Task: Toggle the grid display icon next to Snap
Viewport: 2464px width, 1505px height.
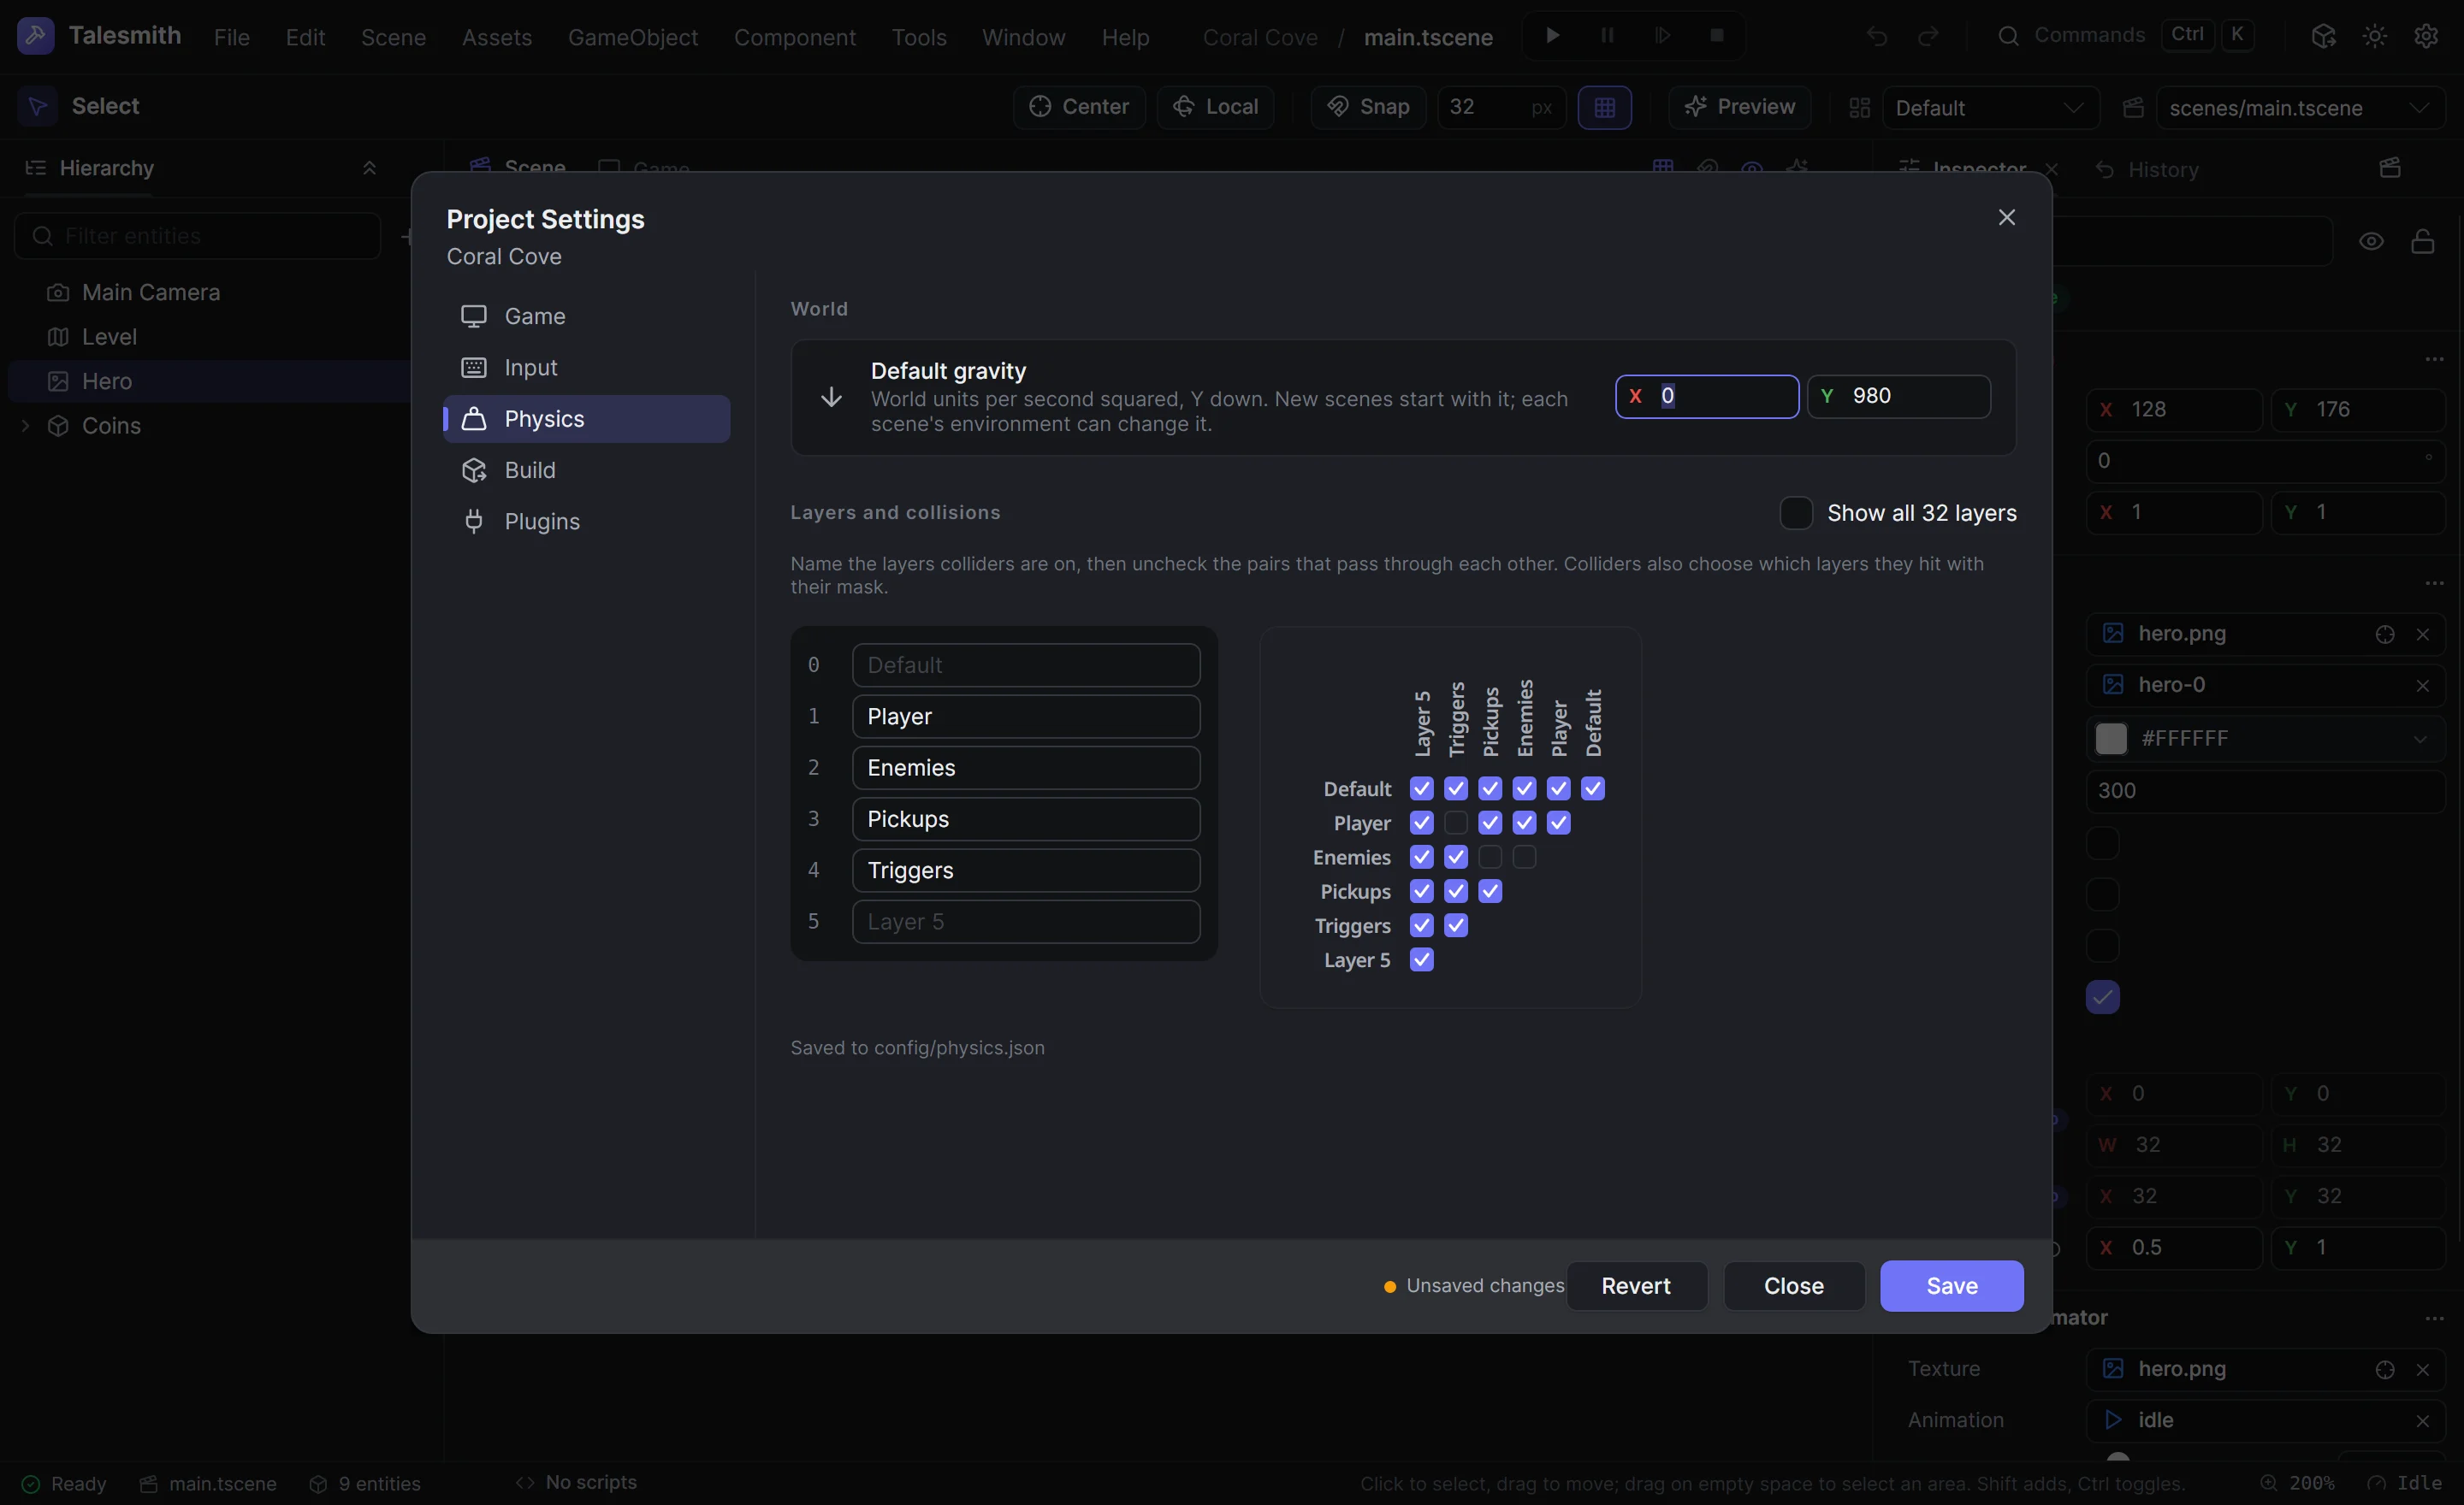Action: pos(1604,107)
